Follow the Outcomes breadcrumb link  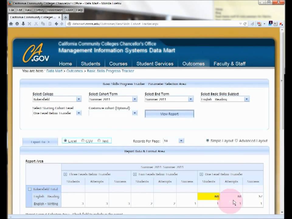tap(75, 71)
